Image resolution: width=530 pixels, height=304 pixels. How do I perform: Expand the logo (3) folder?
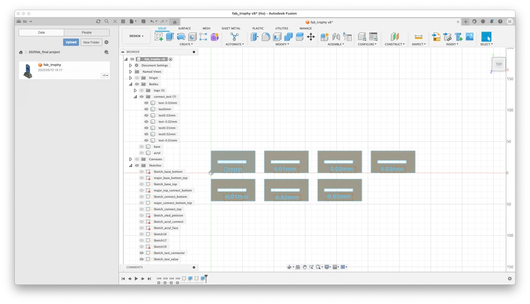coord(135,90)
